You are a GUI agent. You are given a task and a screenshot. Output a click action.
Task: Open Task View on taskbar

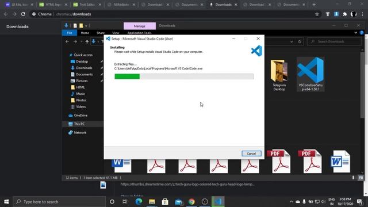point(125,202)
